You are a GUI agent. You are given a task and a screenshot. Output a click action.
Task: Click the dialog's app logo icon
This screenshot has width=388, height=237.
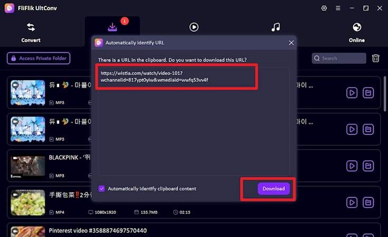(99, 43)
